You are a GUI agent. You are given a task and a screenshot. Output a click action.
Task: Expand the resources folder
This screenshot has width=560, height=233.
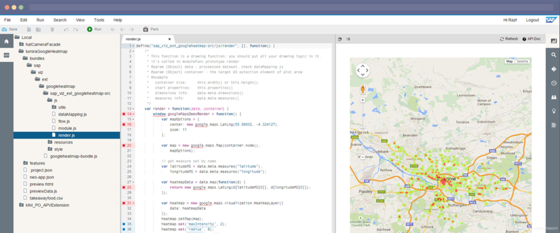50,142
